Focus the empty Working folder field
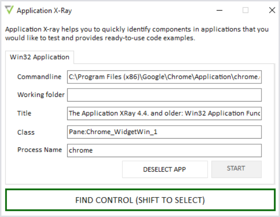The image size is (280, 217). [x=164, y=95]
